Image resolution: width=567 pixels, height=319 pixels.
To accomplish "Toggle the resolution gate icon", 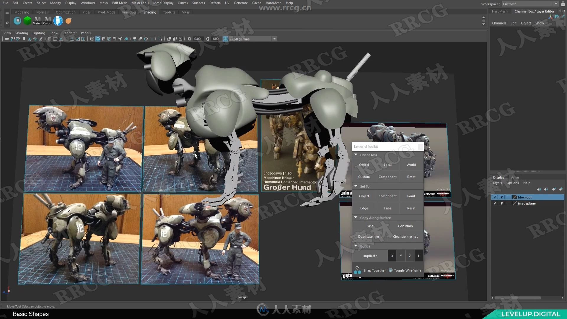I will click(x=61, y=39).
